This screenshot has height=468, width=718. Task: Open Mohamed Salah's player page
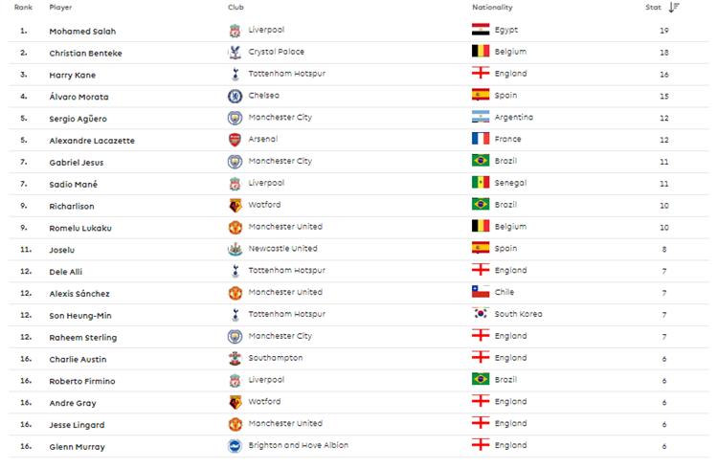click(x=81, y=32)
